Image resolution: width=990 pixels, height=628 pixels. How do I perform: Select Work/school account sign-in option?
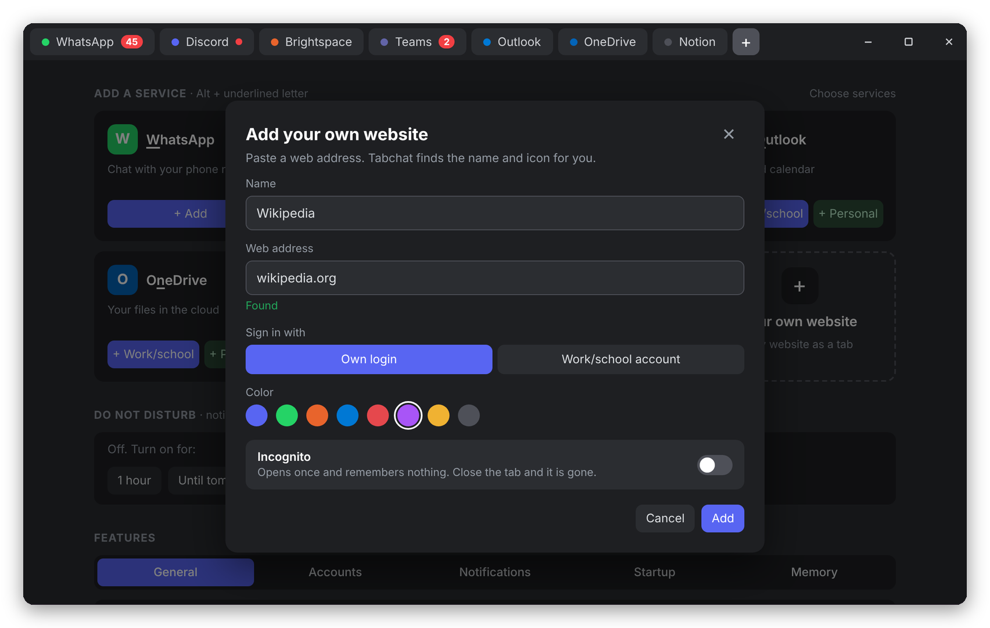621,359
